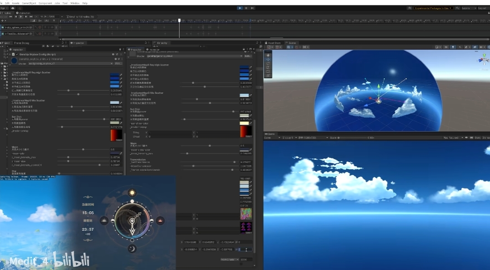This screenshot has height=270, width=490.
Task: Open the Edit menu
Action: (7, 3)
